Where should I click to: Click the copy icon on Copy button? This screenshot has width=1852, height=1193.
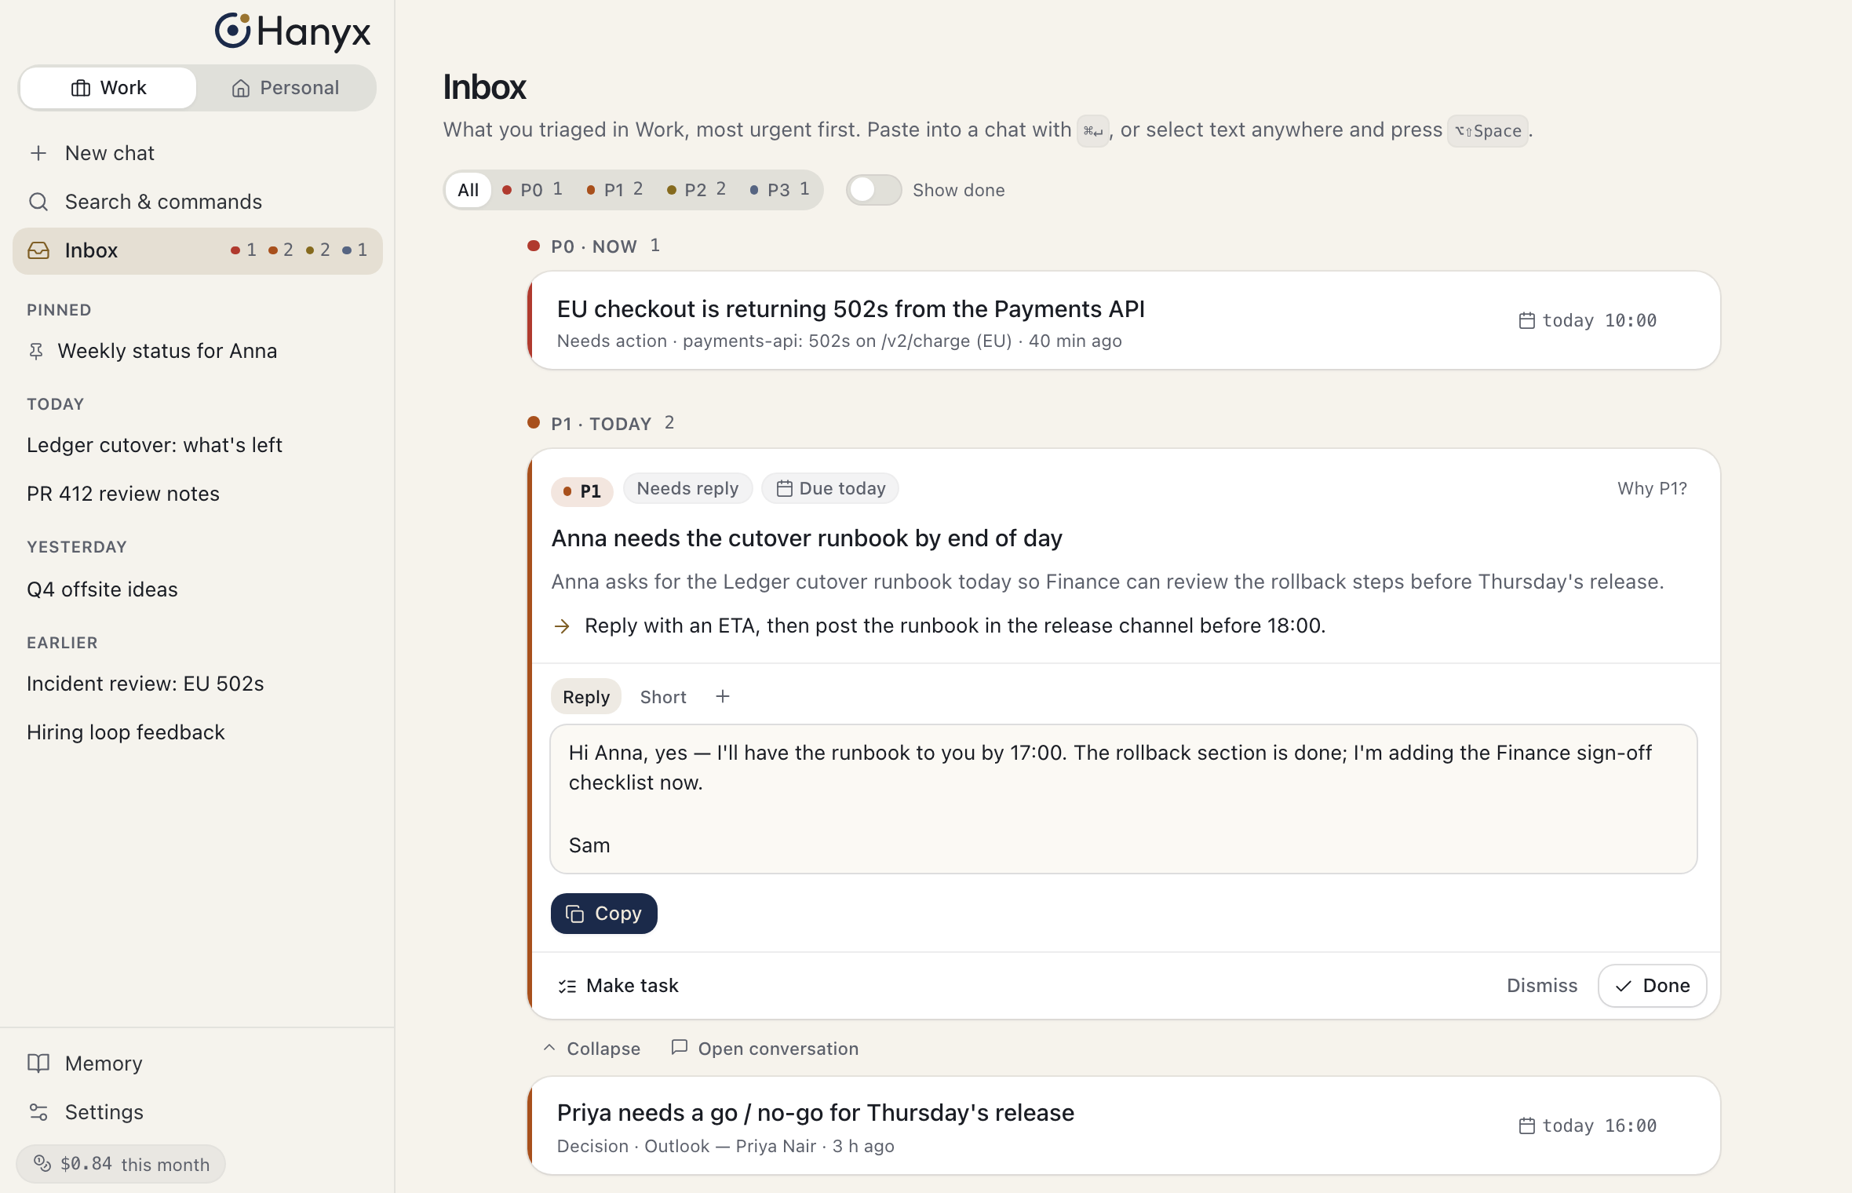click(x=575, y=914)
